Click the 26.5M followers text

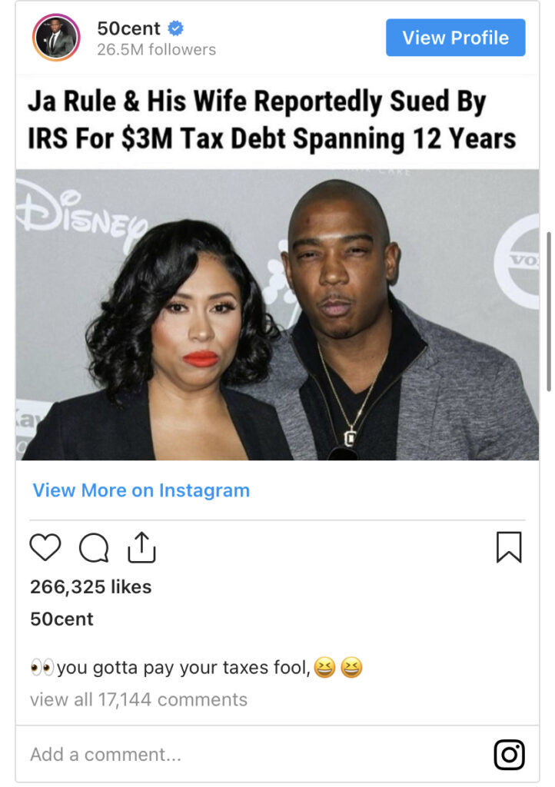click(157, 50)
